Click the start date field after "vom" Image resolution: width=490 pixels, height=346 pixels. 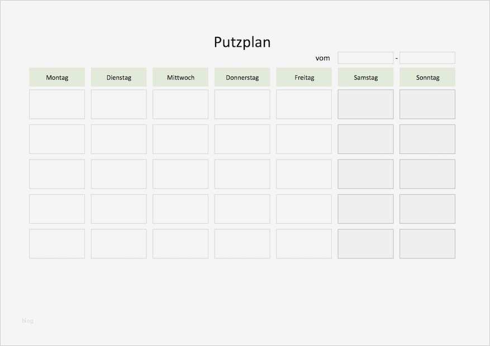(365, 58)
